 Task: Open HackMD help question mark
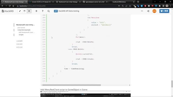pos(43,11)
